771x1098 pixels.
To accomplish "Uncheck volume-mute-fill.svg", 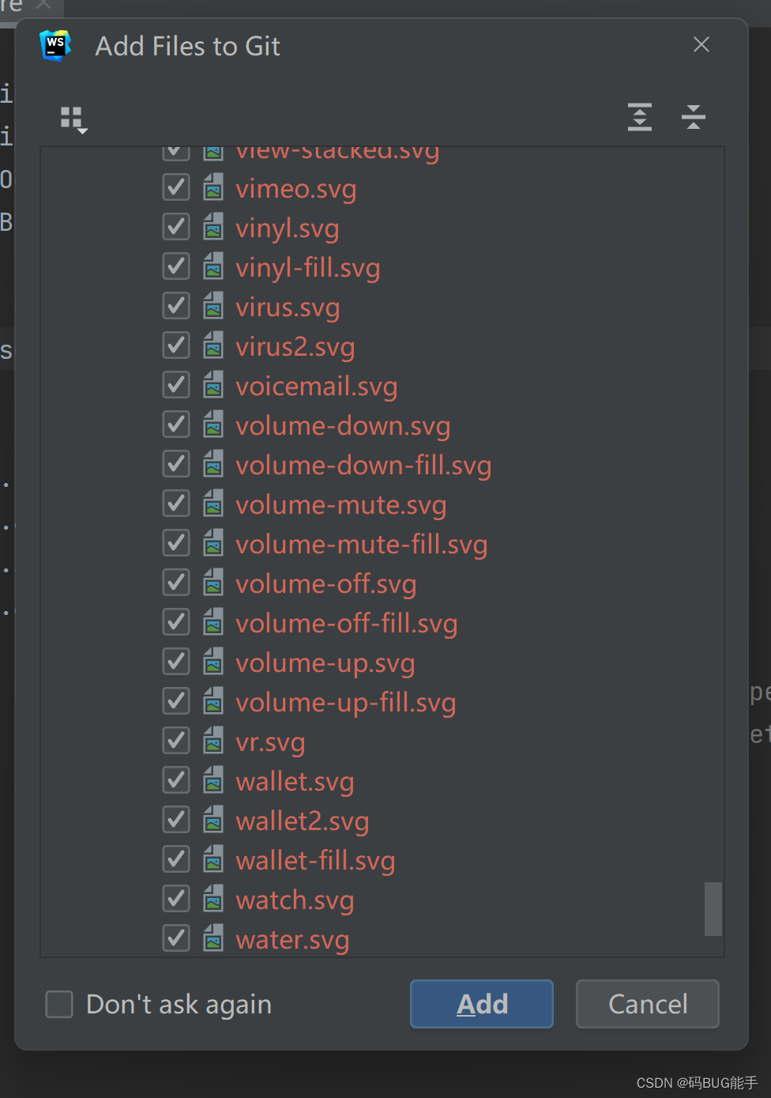I will pos(175,543).
